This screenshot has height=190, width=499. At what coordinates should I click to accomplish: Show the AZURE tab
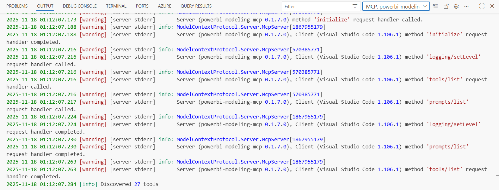(x=165, y=6)
